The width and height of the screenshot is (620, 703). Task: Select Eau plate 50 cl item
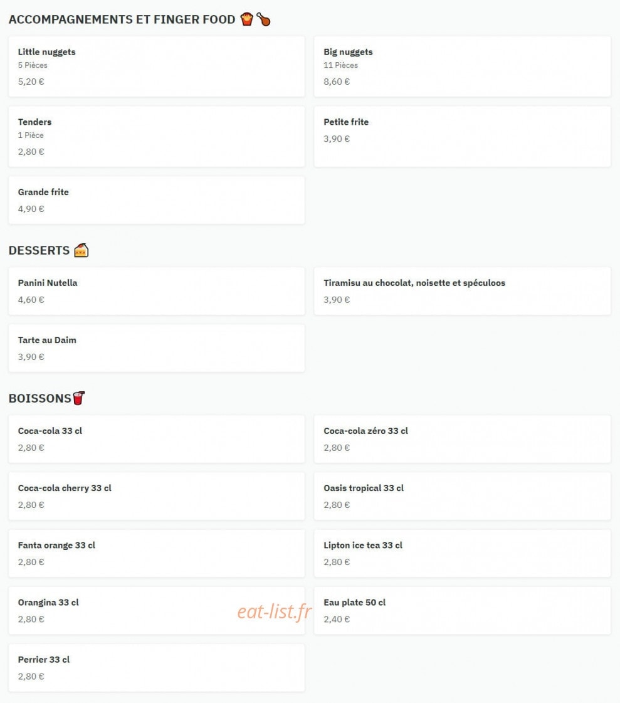pyautogui.click(x=462, y=611)
